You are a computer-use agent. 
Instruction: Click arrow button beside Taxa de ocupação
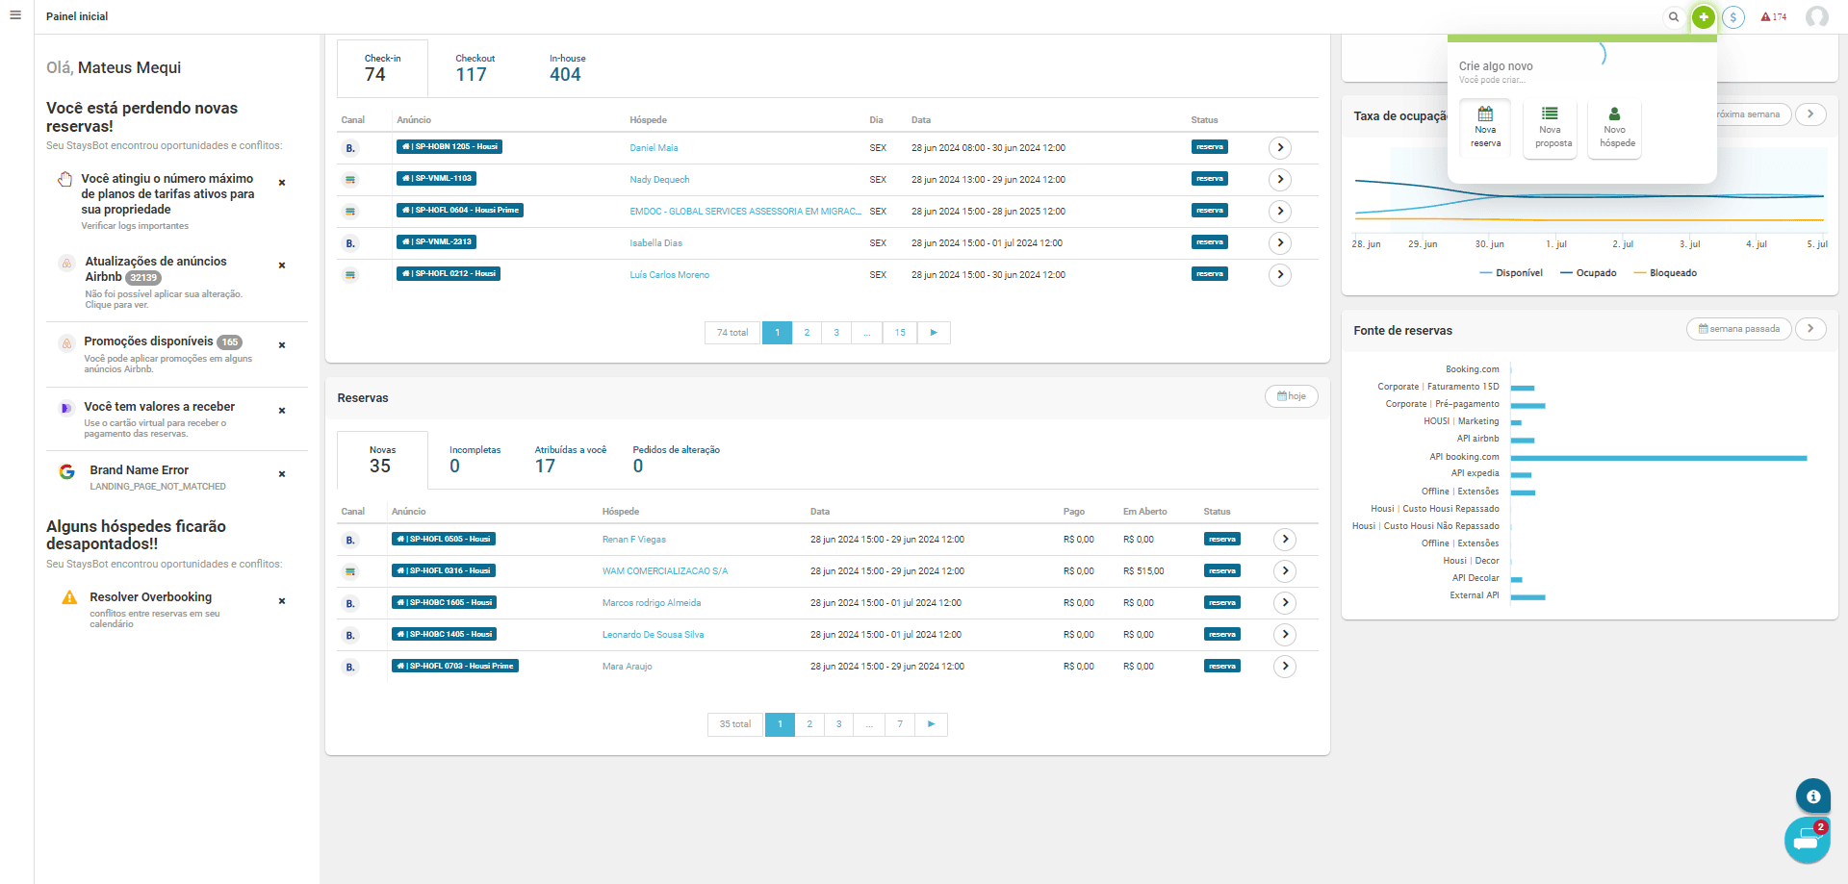pos(1810,114)
